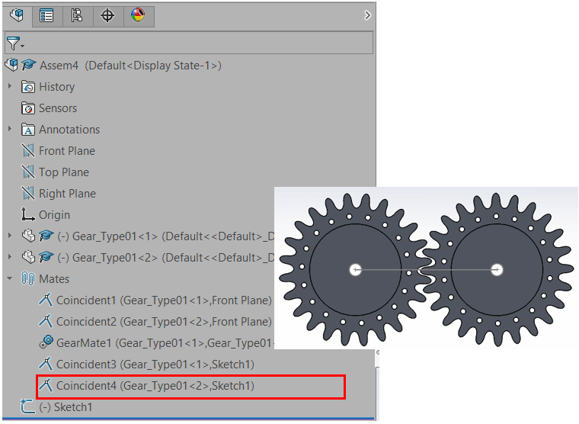
Task: Expand the manager tabs chevron arrow
Action: tap(367, 15)
